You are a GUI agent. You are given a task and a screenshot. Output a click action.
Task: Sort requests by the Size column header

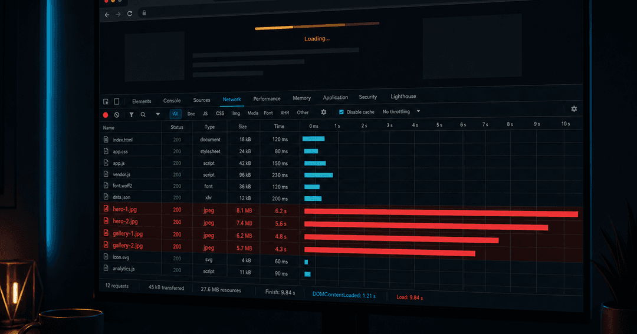click(242, 127)
